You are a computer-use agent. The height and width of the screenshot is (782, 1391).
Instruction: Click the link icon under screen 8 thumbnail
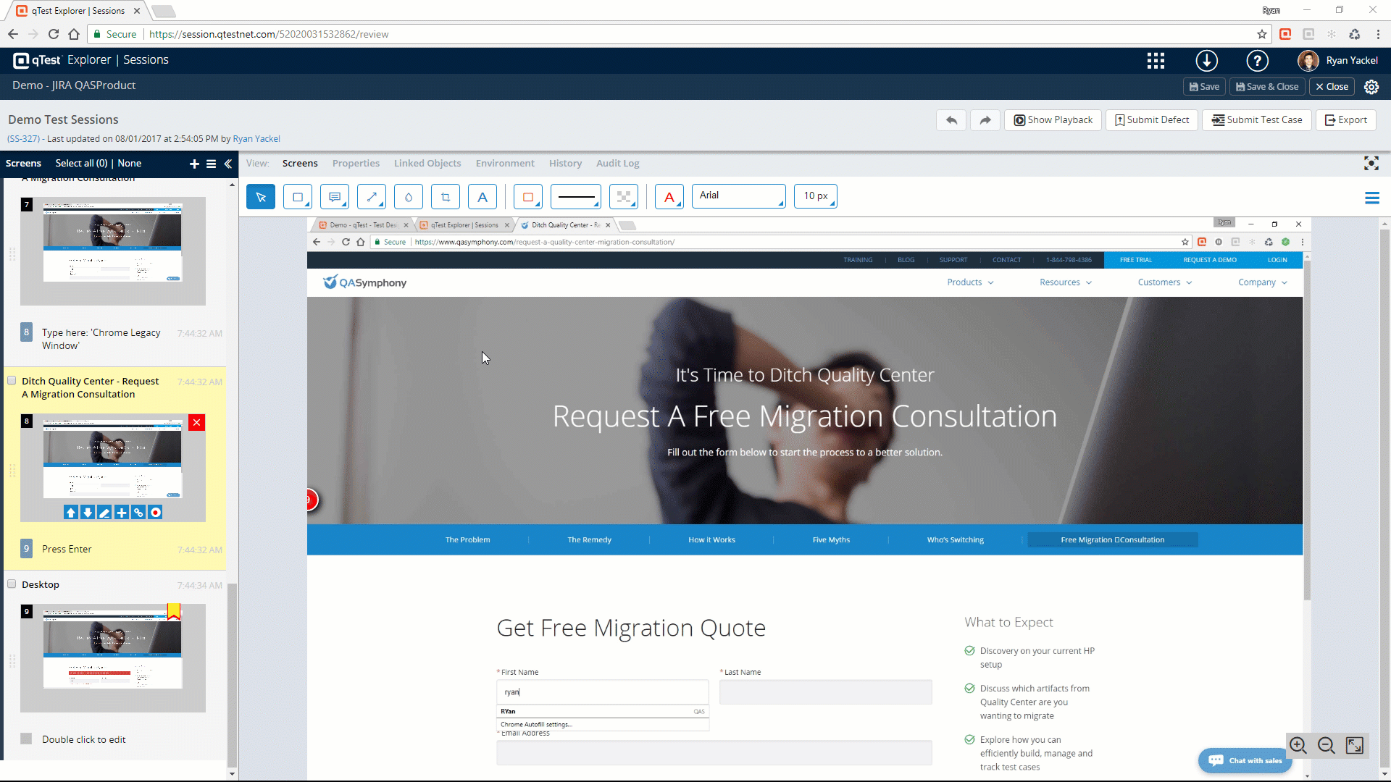tap(138, 513)
